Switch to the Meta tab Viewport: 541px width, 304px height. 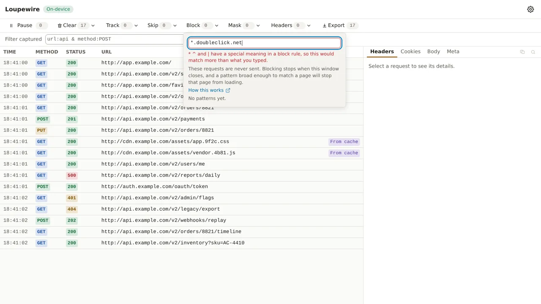453,52
